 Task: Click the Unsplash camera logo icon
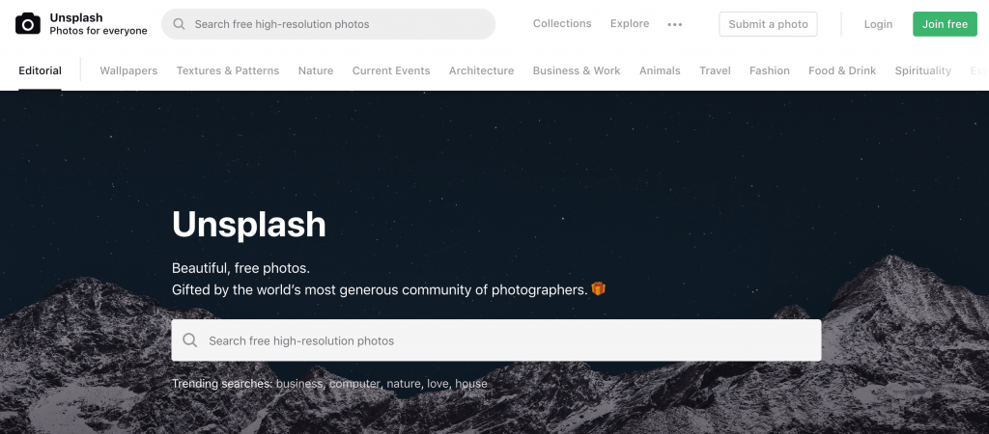[28, 24]
